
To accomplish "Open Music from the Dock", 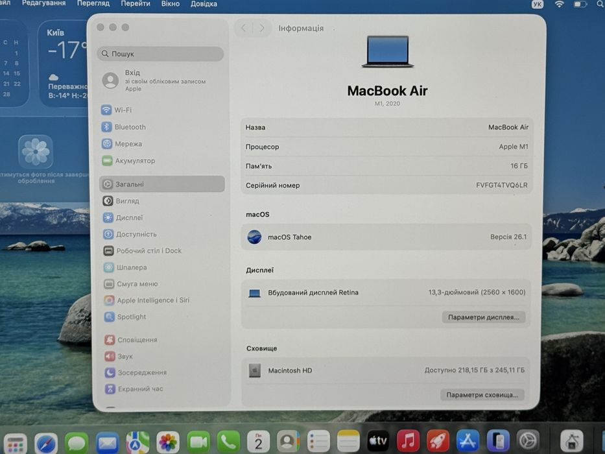I will 408,440.
